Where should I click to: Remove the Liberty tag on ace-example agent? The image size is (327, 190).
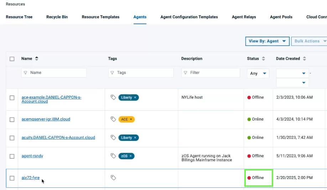[x=135, y=97]
